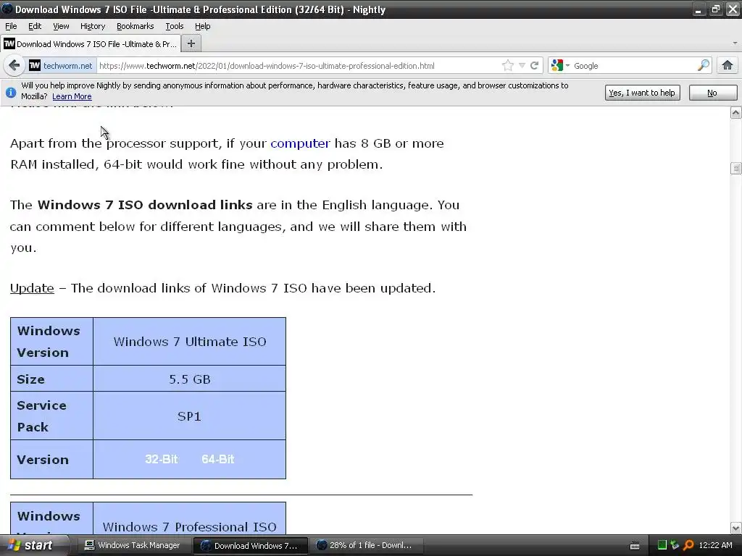This screenshot has width=742, height=556.
Task: Open the Learn More link
Action: click(x=72, y=96)
